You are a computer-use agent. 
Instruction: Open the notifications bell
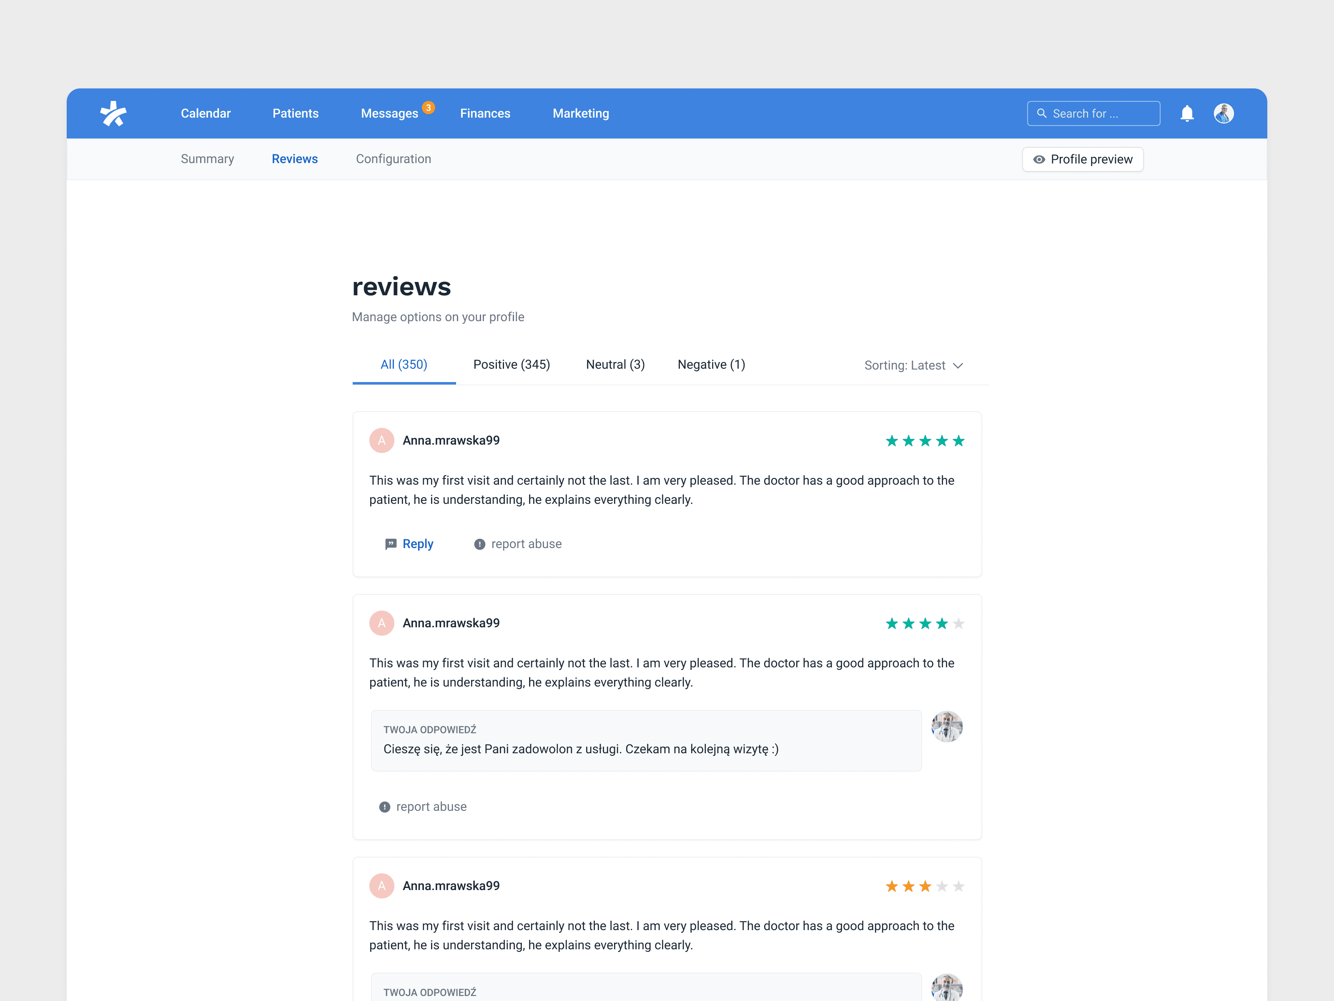coord(1187,113)
